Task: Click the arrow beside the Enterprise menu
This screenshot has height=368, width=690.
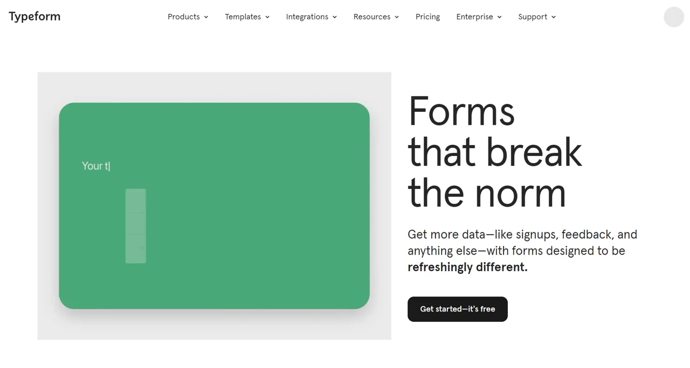Action: coord(500,17)
